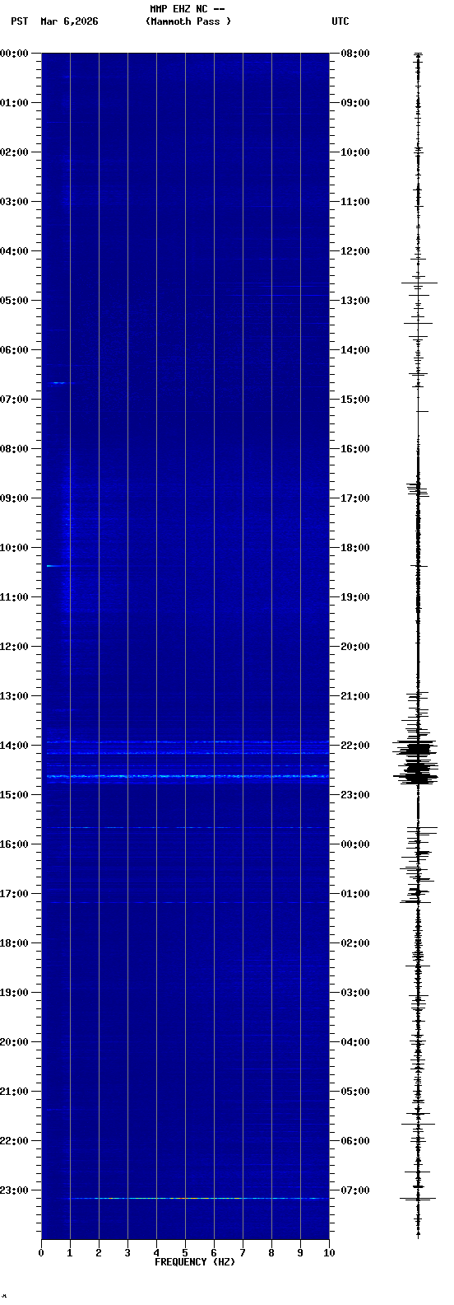Select the 12:00 label on PST axis
The height and width of the screenshot is (1305, 454).
pos(14,647)
